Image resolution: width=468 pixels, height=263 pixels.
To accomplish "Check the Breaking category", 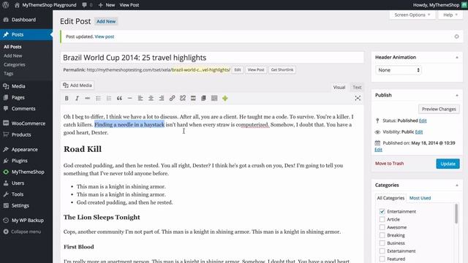I will click(382, 235).
